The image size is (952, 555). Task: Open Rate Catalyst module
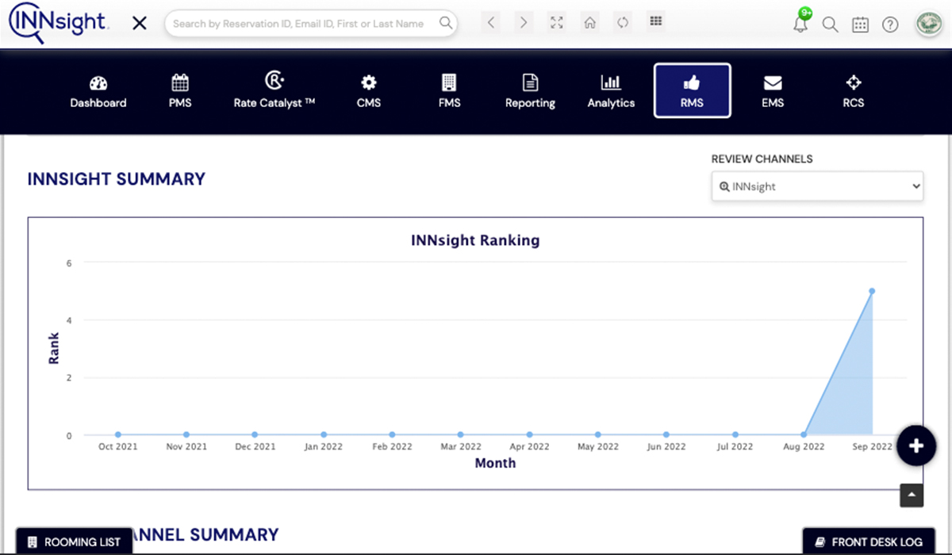pyautogui.click(x=274, y=91)
